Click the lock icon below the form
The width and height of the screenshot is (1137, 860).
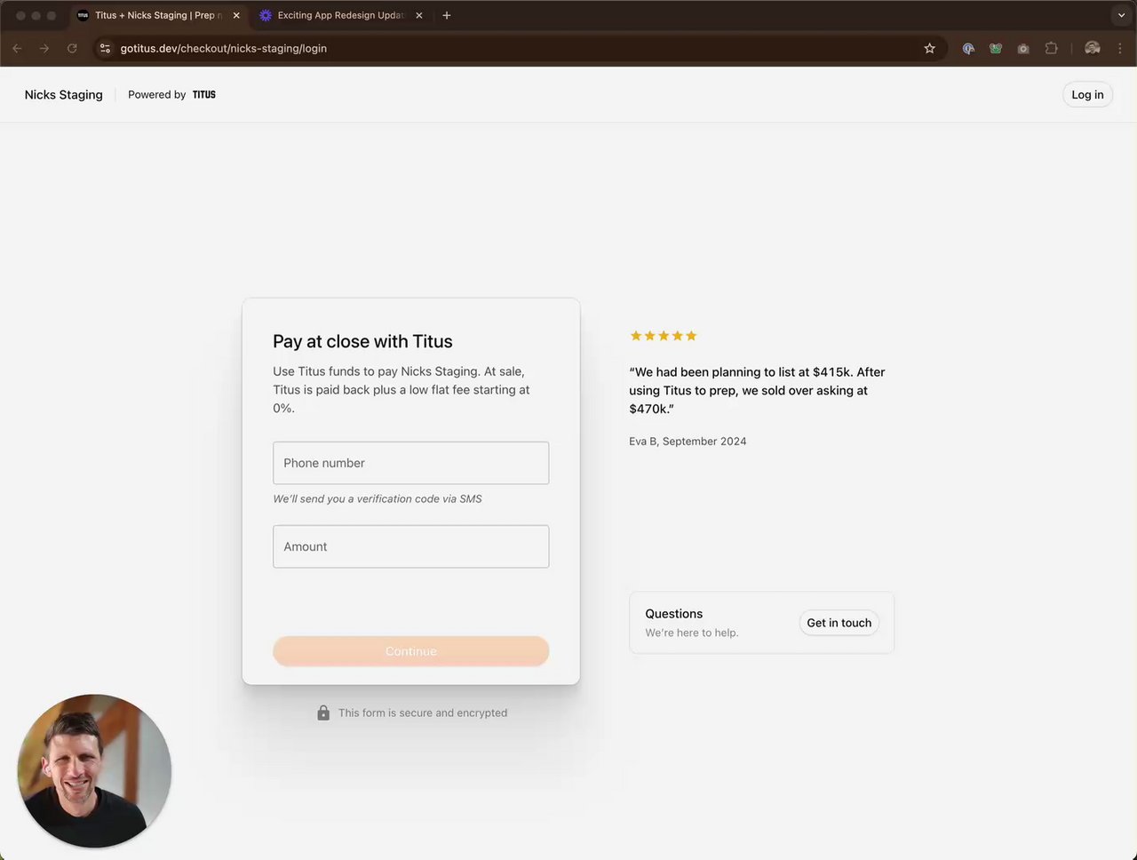click(323, 713)
